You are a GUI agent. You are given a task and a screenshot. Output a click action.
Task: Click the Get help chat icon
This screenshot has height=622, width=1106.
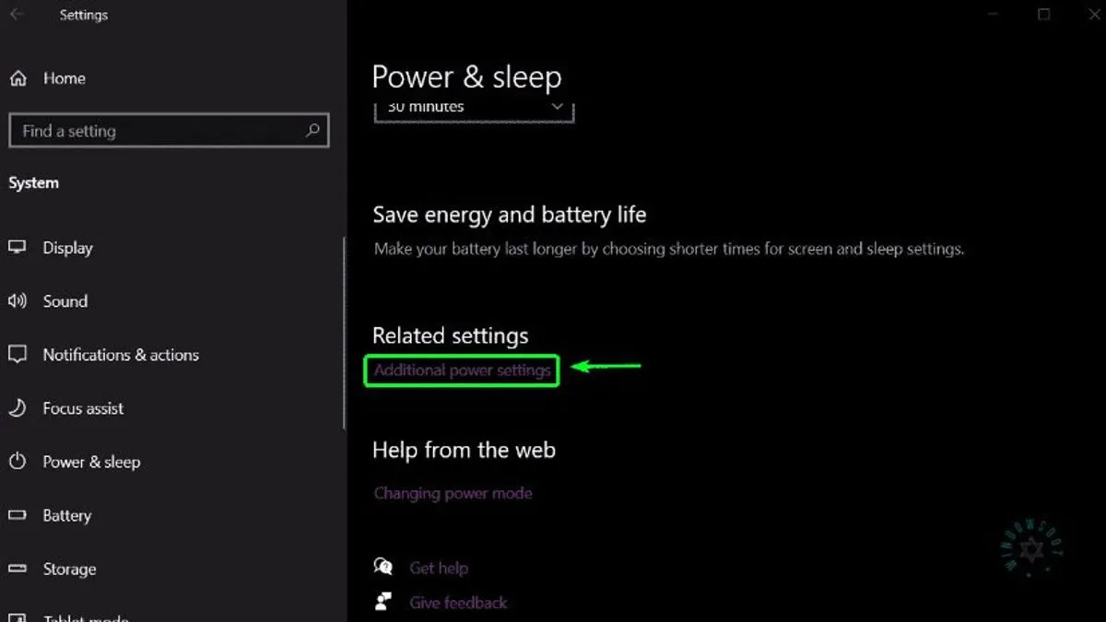click(x=383, y=567)
